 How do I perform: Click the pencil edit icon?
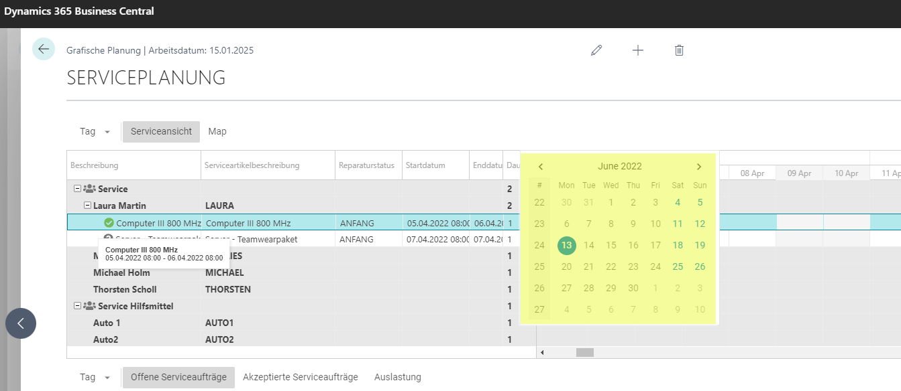pos(596,50)
